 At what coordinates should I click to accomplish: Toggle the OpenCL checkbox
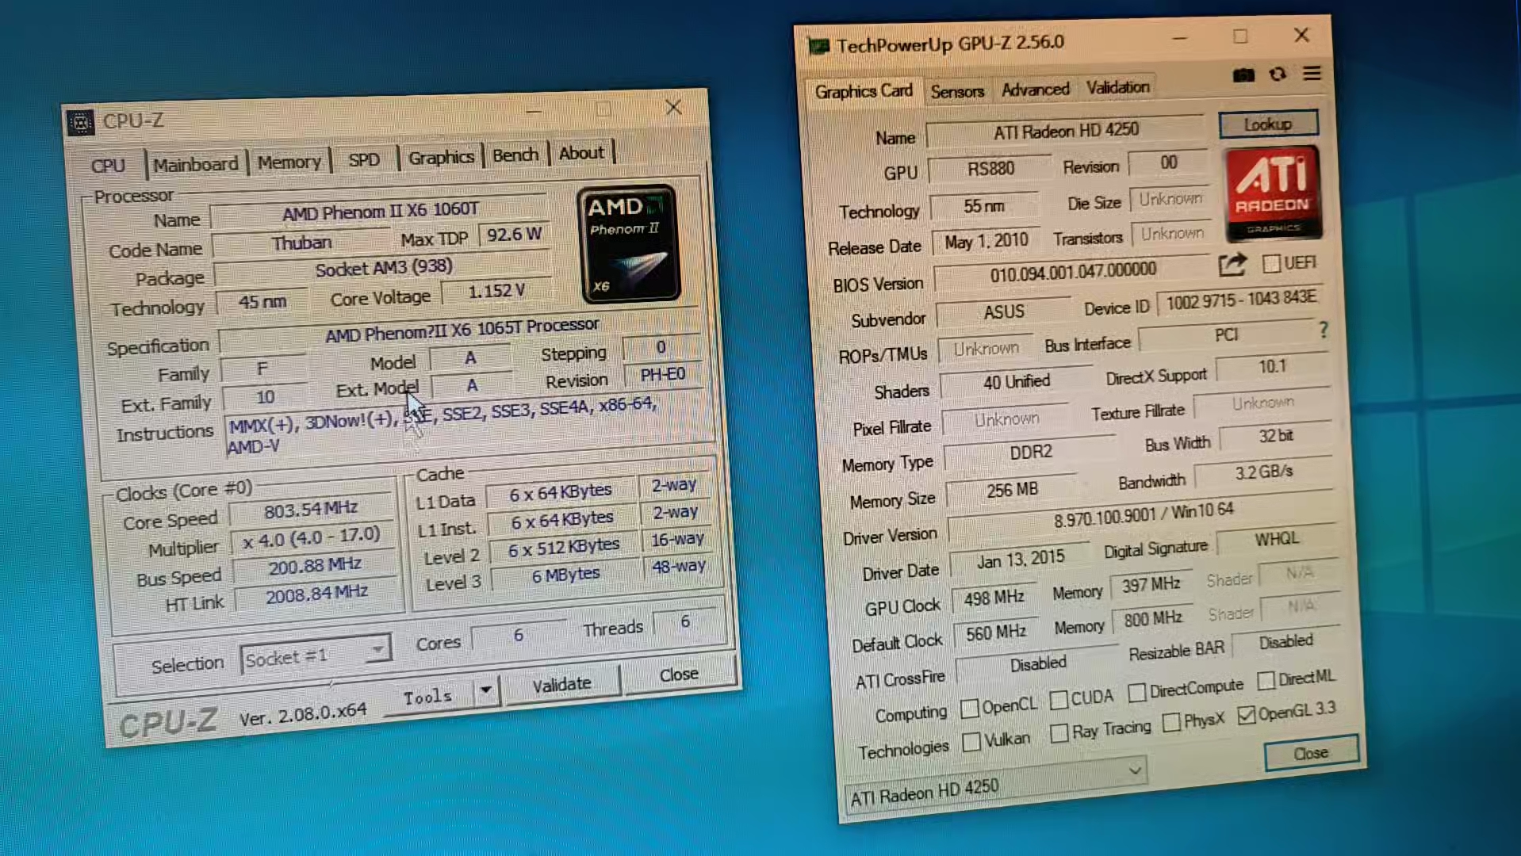click(969, 708)
